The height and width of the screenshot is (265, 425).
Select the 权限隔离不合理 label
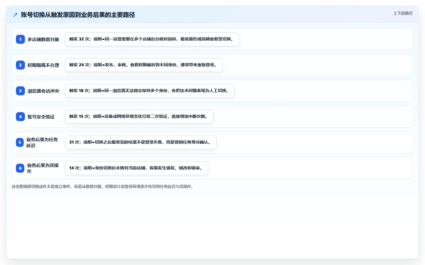[x=43, y=65]
